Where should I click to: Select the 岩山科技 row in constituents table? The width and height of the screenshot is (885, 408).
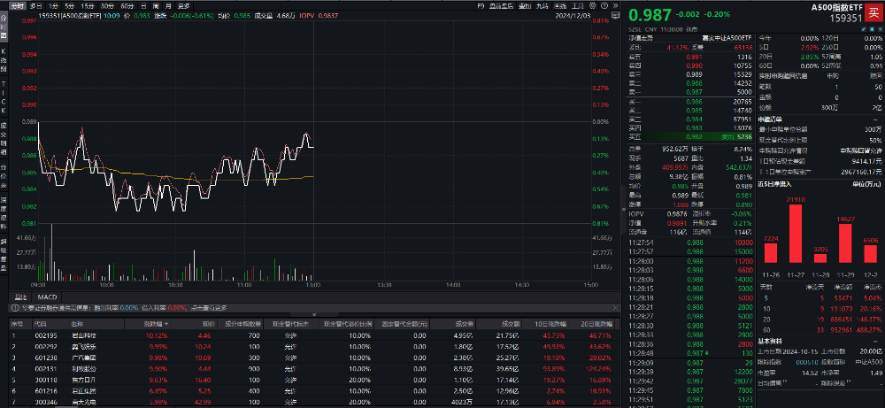click(84, 335)
